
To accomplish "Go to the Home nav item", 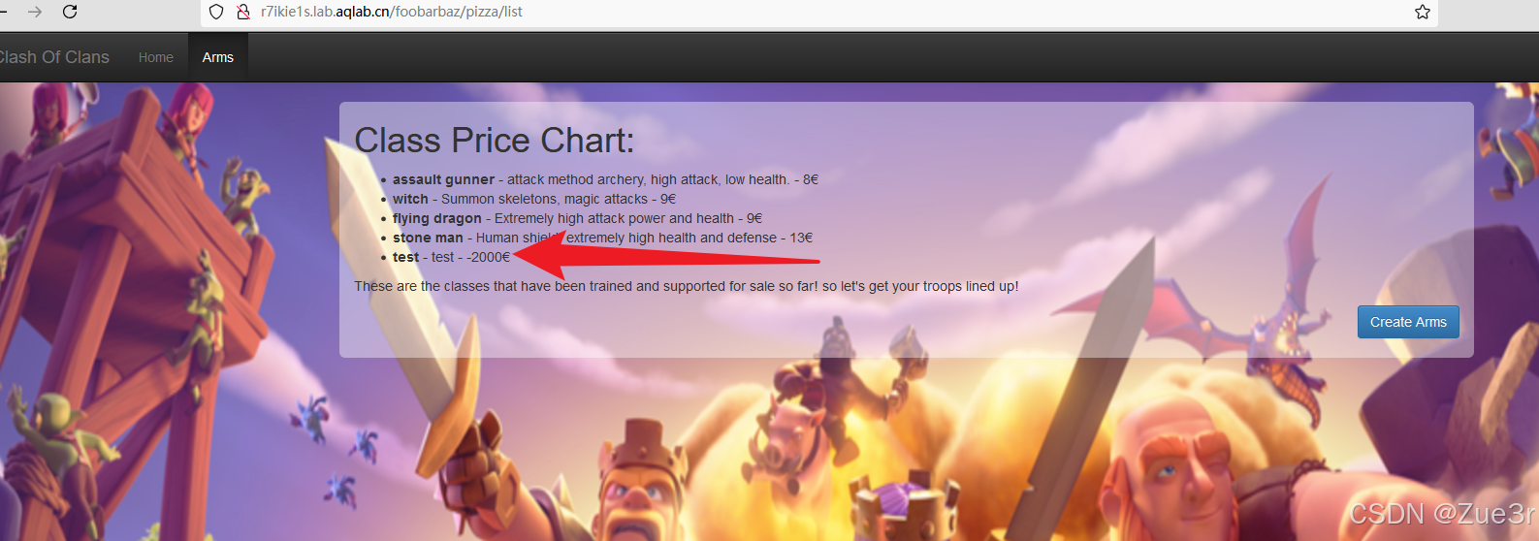I will [x=156, y=57].
